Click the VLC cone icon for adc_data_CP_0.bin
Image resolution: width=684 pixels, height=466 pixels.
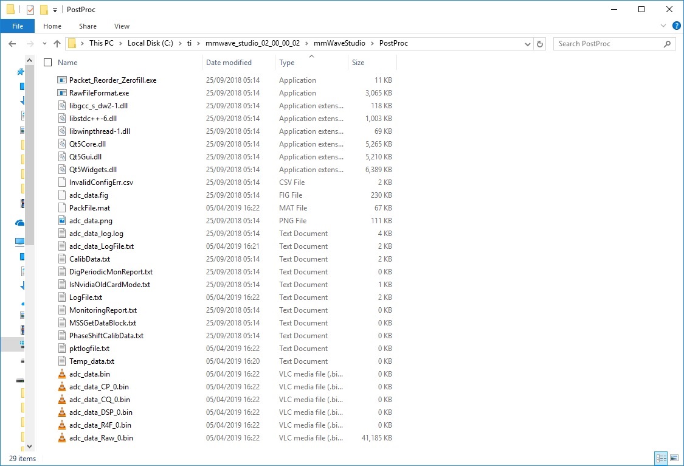pos(62,387)
